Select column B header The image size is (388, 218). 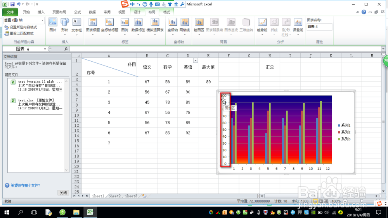click(x=147, y=56)
